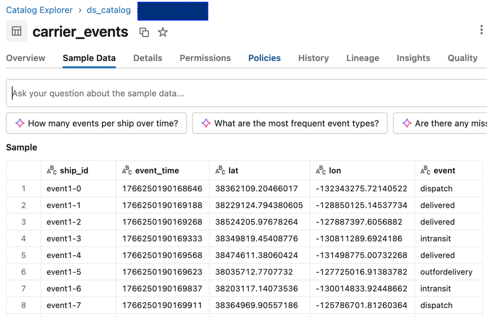The width and height of the screenshot is (496, 324).
Task: Select the Policies tab
Action: click(x=264, y=58)
